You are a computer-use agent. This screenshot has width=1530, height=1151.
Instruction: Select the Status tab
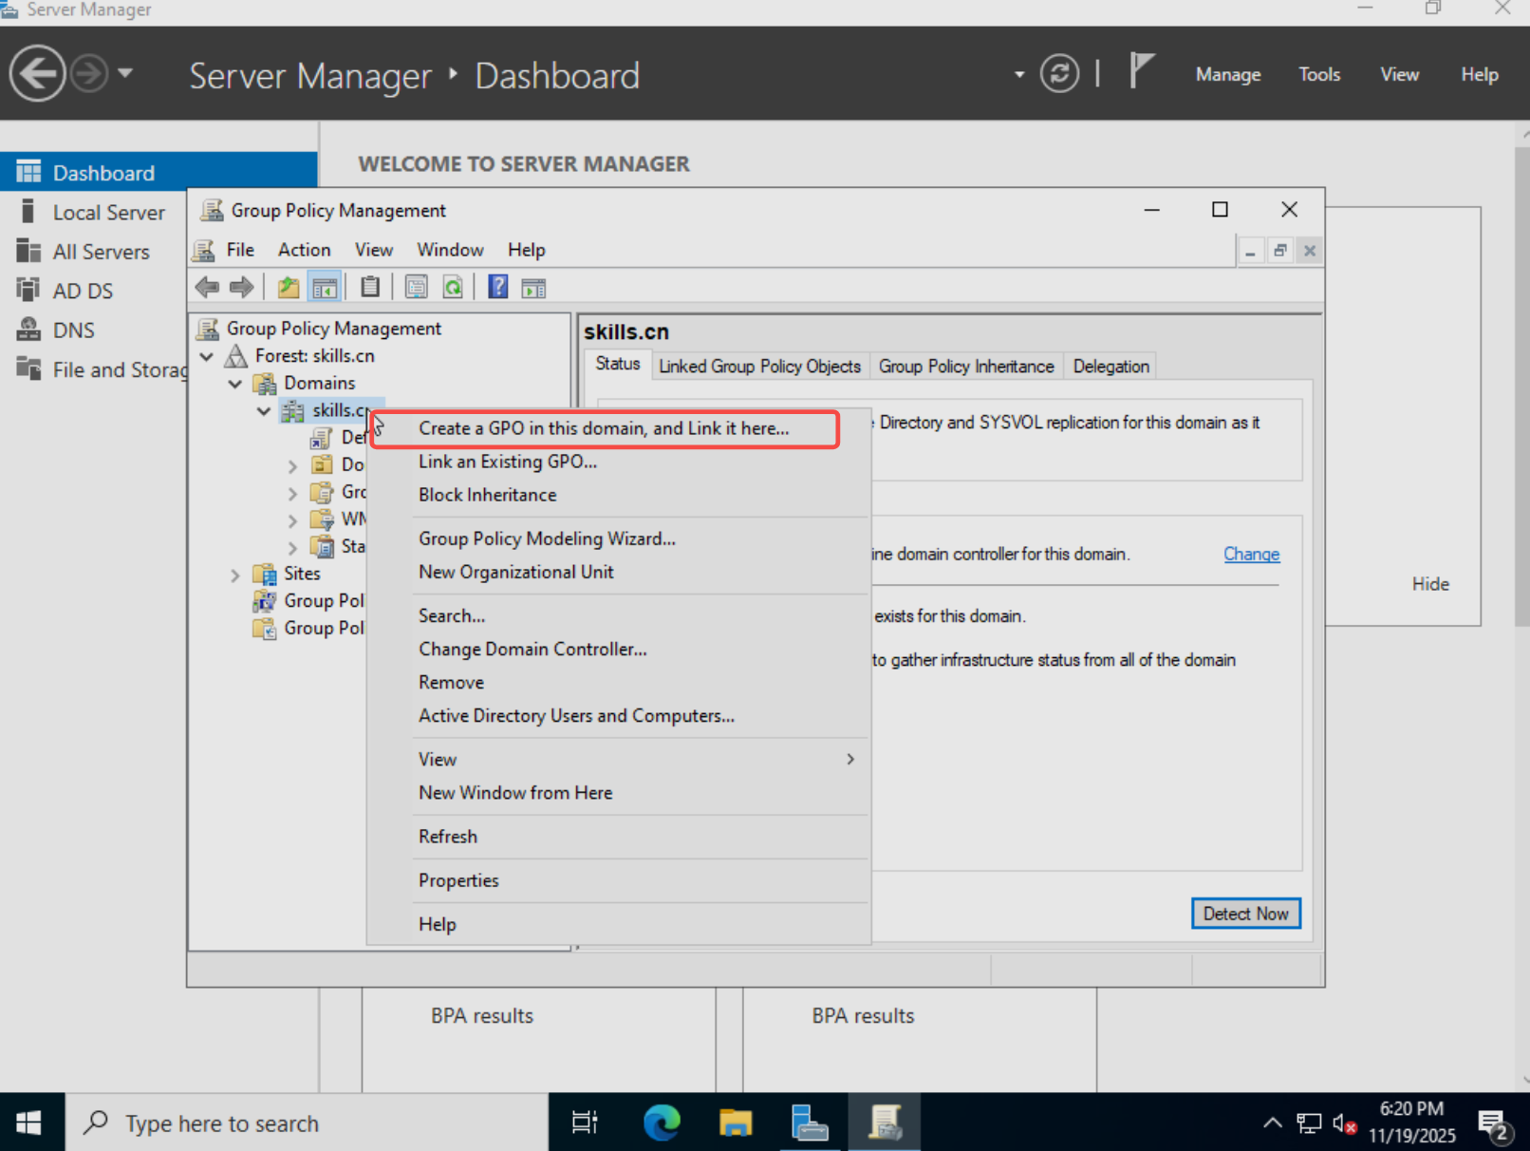[617, 365]
